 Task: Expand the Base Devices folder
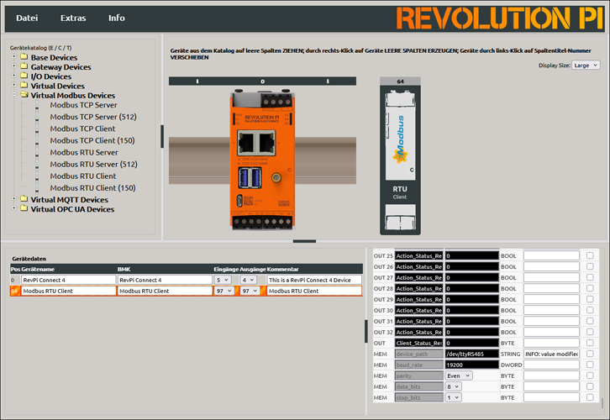14,56
